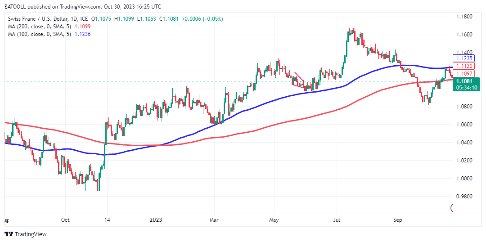Viewport: 486px width, 242px height.
Task: Click the 2023 label on time axis
Action: [x=155, y=220]
